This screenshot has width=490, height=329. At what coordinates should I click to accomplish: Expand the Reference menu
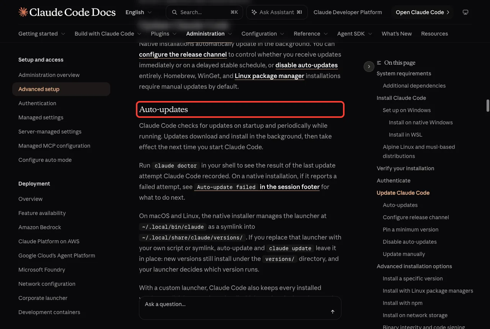pyautogui.click(x=311, y=34)
